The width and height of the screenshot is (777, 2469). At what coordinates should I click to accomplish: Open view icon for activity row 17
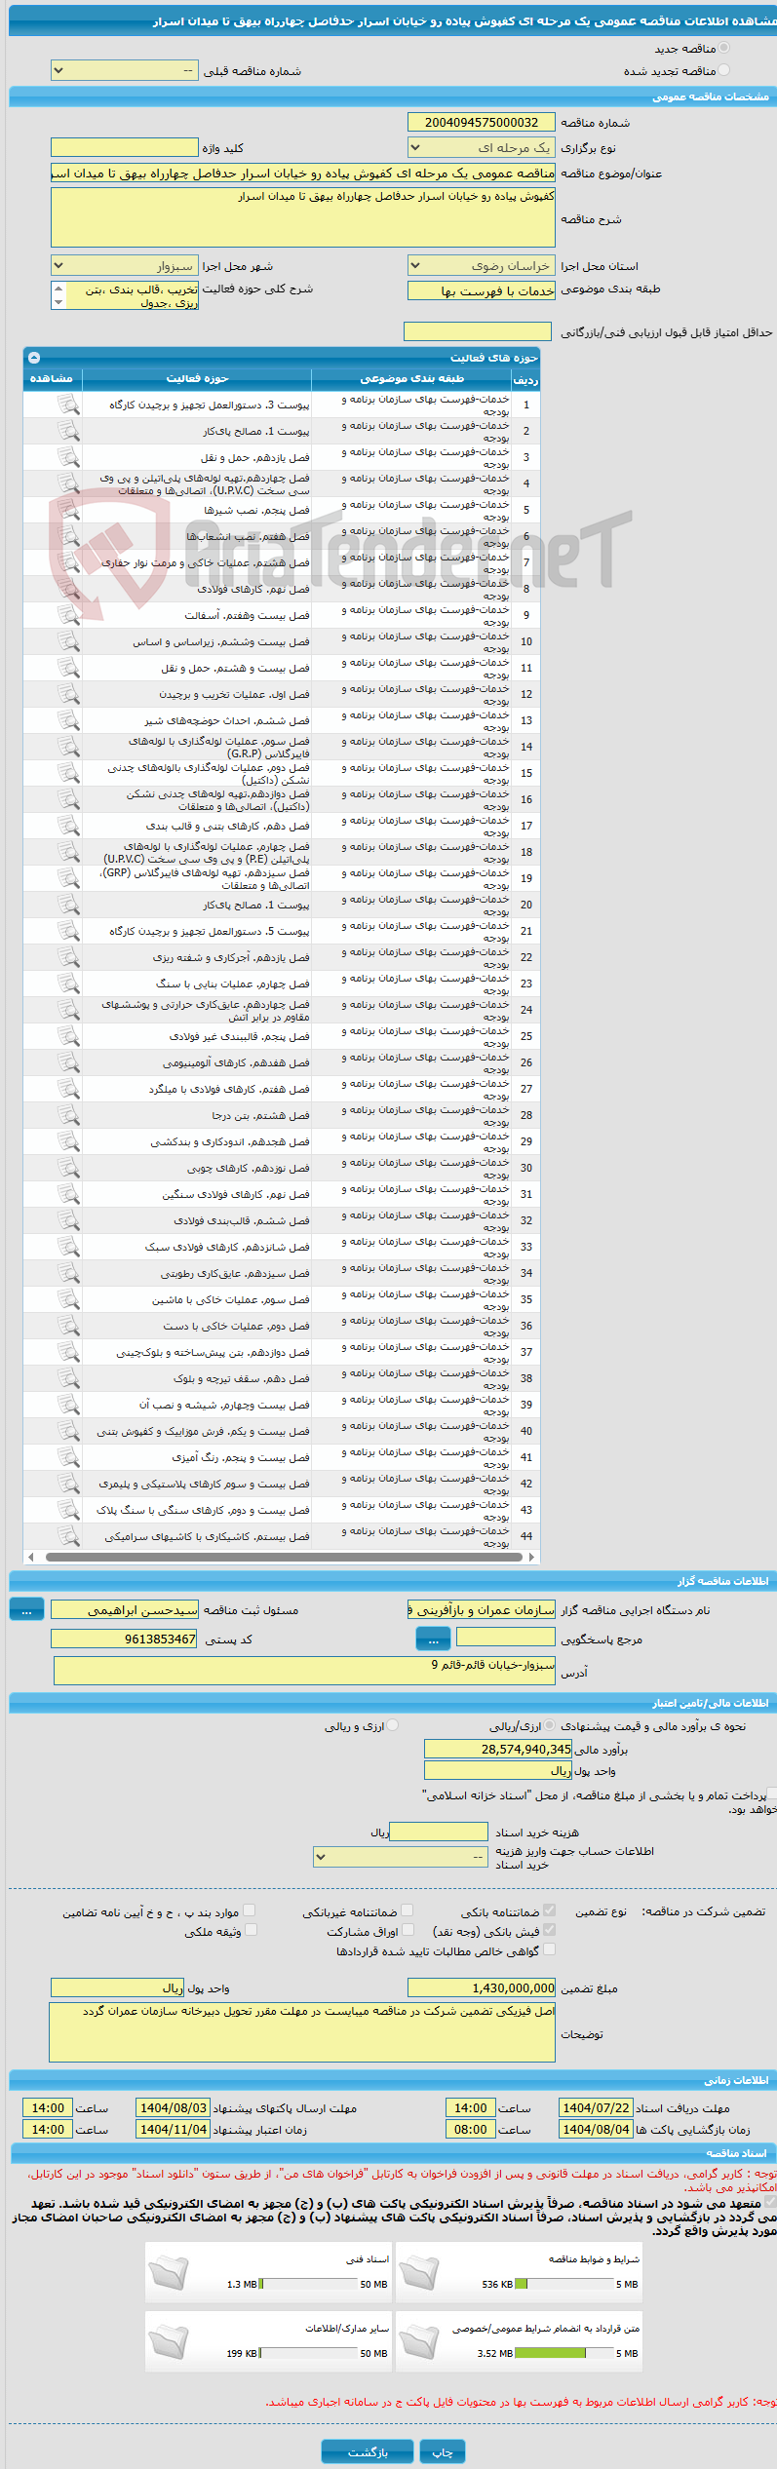coord(68,826)
